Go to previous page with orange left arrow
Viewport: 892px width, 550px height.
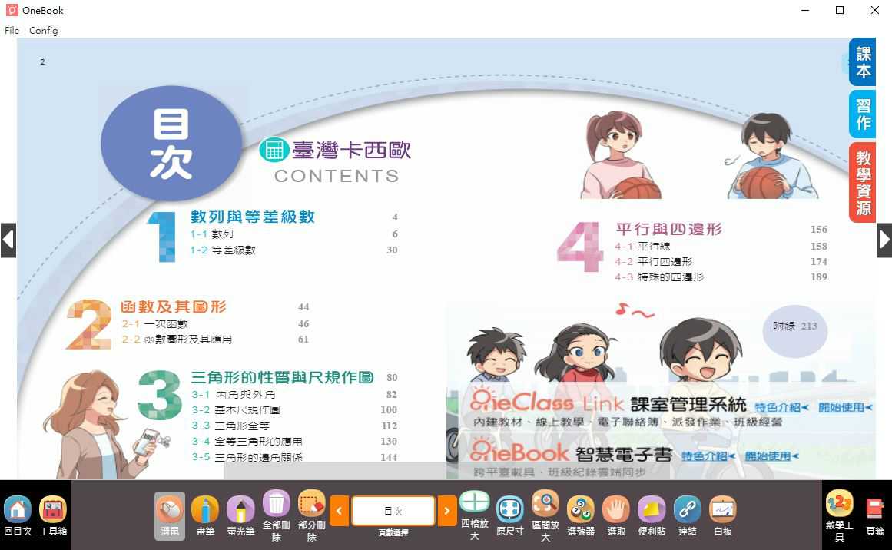(x=339, y=511)
